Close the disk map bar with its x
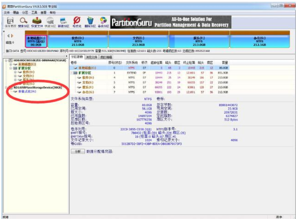 (4, 31)
